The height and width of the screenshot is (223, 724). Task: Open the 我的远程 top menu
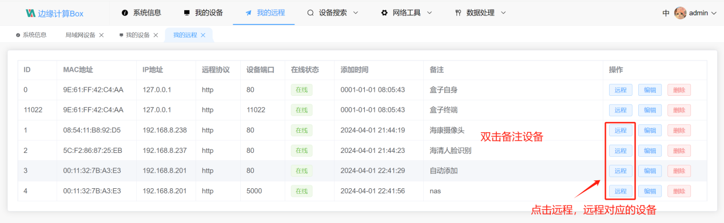click(x=264, y=13)
